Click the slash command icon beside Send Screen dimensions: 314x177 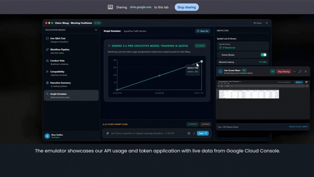click(194, 133)
